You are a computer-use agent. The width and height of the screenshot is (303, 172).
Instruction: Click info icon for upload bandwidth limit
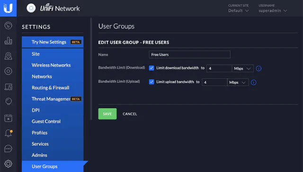coord(254,82)
